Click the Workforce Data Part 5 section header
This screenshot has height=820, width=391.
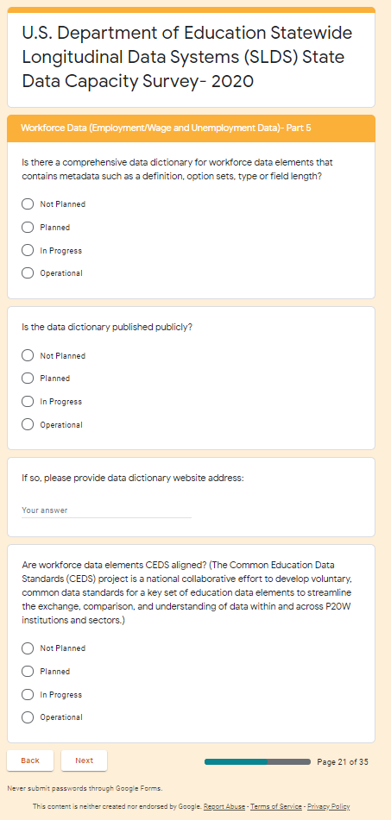(191, 128)
